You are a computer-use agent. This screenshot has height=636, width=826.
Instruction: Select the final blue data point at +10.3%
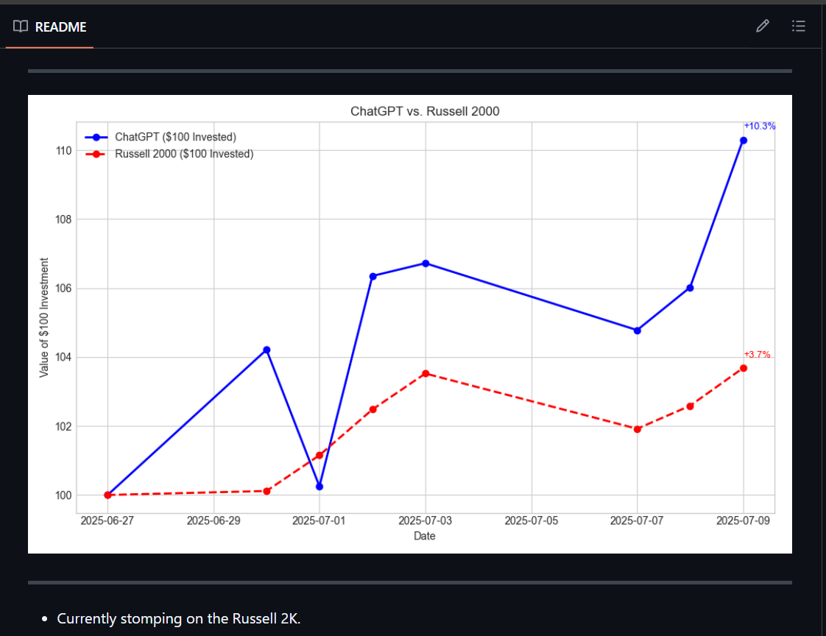[745, 140]
